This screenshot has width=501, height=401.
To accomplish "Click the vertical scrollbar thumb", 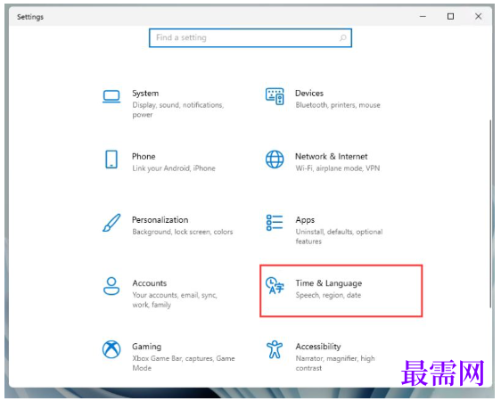I will [490, 214].
